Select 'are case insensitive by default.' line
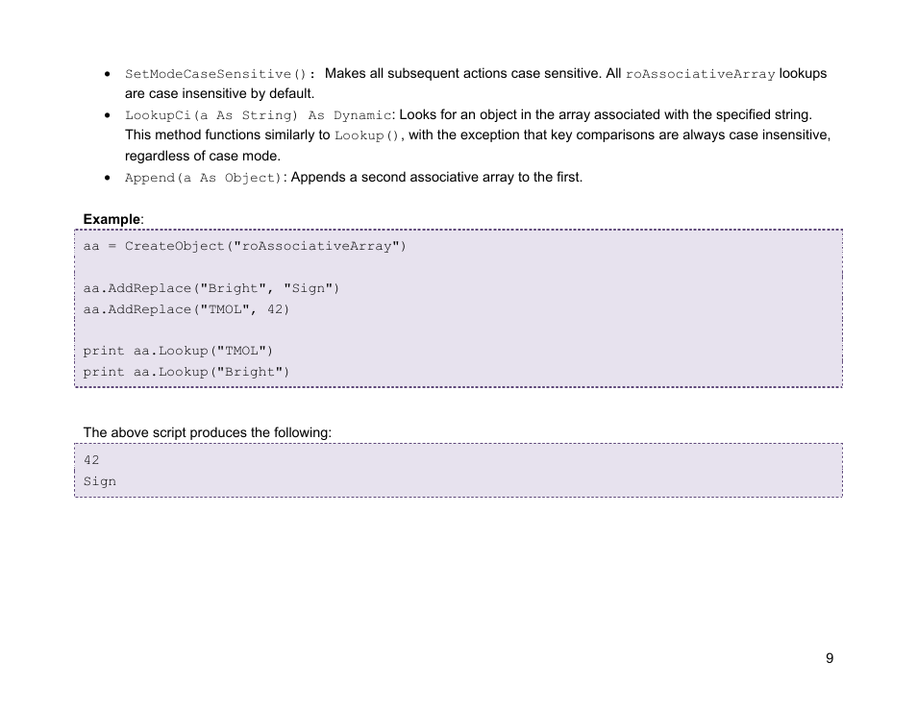Image resolution: width=917 pixels, height=709 pixels. 219,93
